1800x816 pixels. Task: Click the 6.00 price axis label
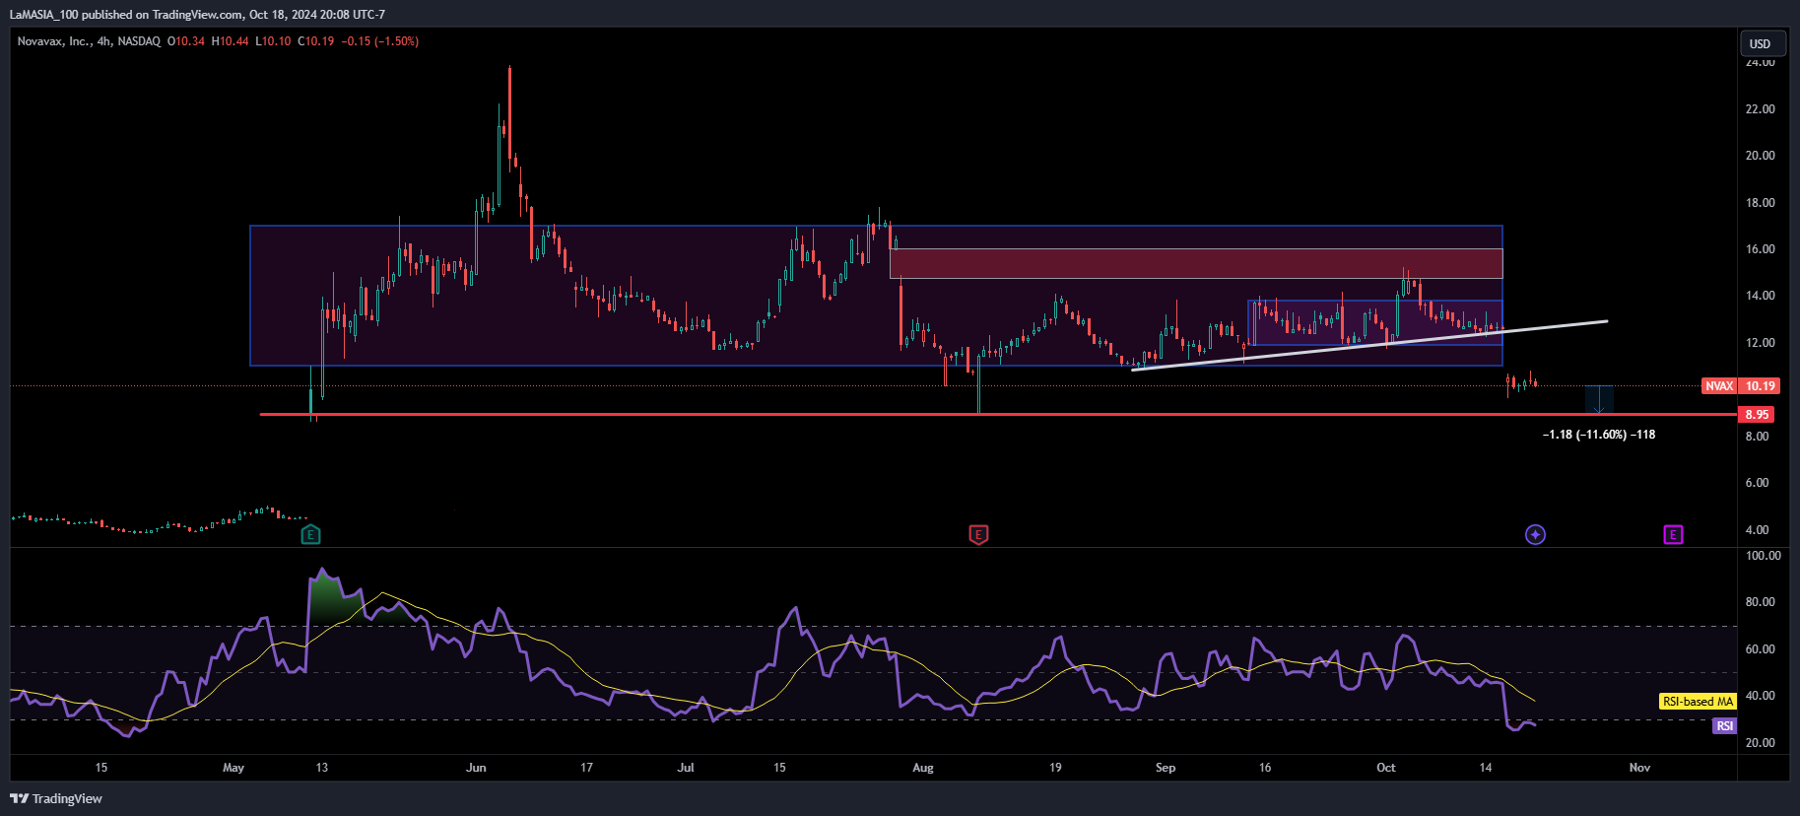tap(1757, 483)
